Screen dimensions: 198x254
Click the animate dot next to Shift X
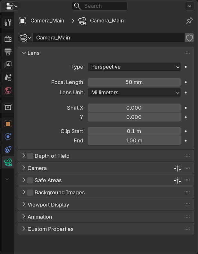(x=186, y=108)
